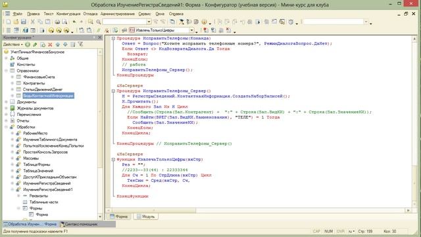Expand the Общие tree node
This screenshot has height=237, width=421.
6,58
